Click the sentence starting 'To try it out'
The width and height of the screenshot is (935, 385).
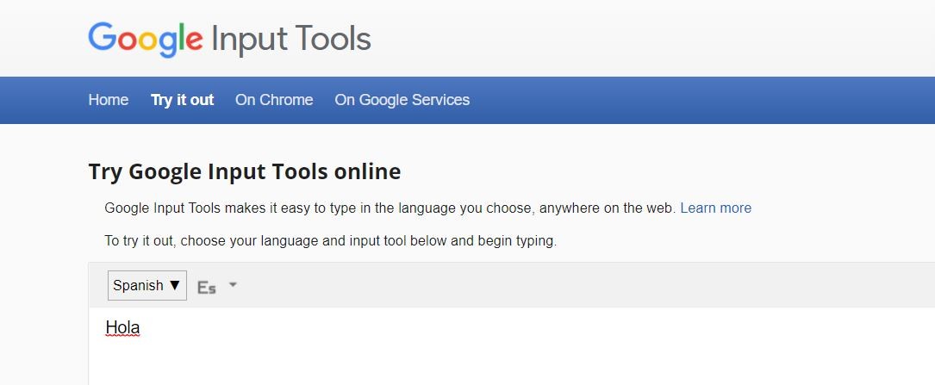coord(330,241)
